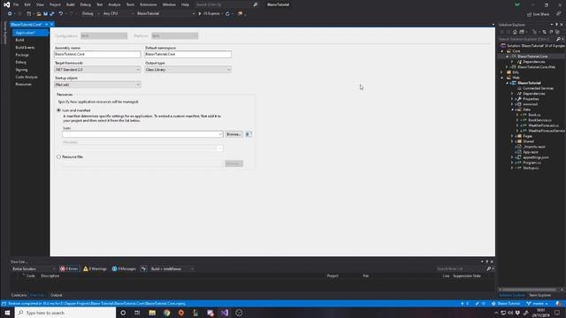Select Build Events properties tab

point(25,48)
